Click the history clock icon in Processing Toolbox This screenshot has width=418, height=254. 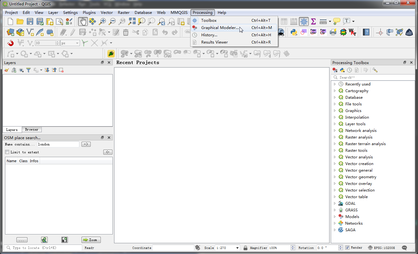(x=349, y=70)
